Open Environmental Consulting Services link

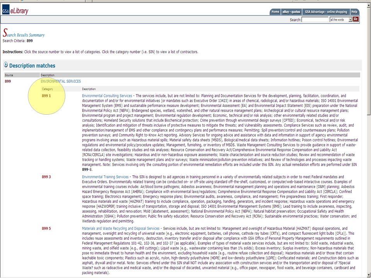pyautogui.click(x=107, y=96)
